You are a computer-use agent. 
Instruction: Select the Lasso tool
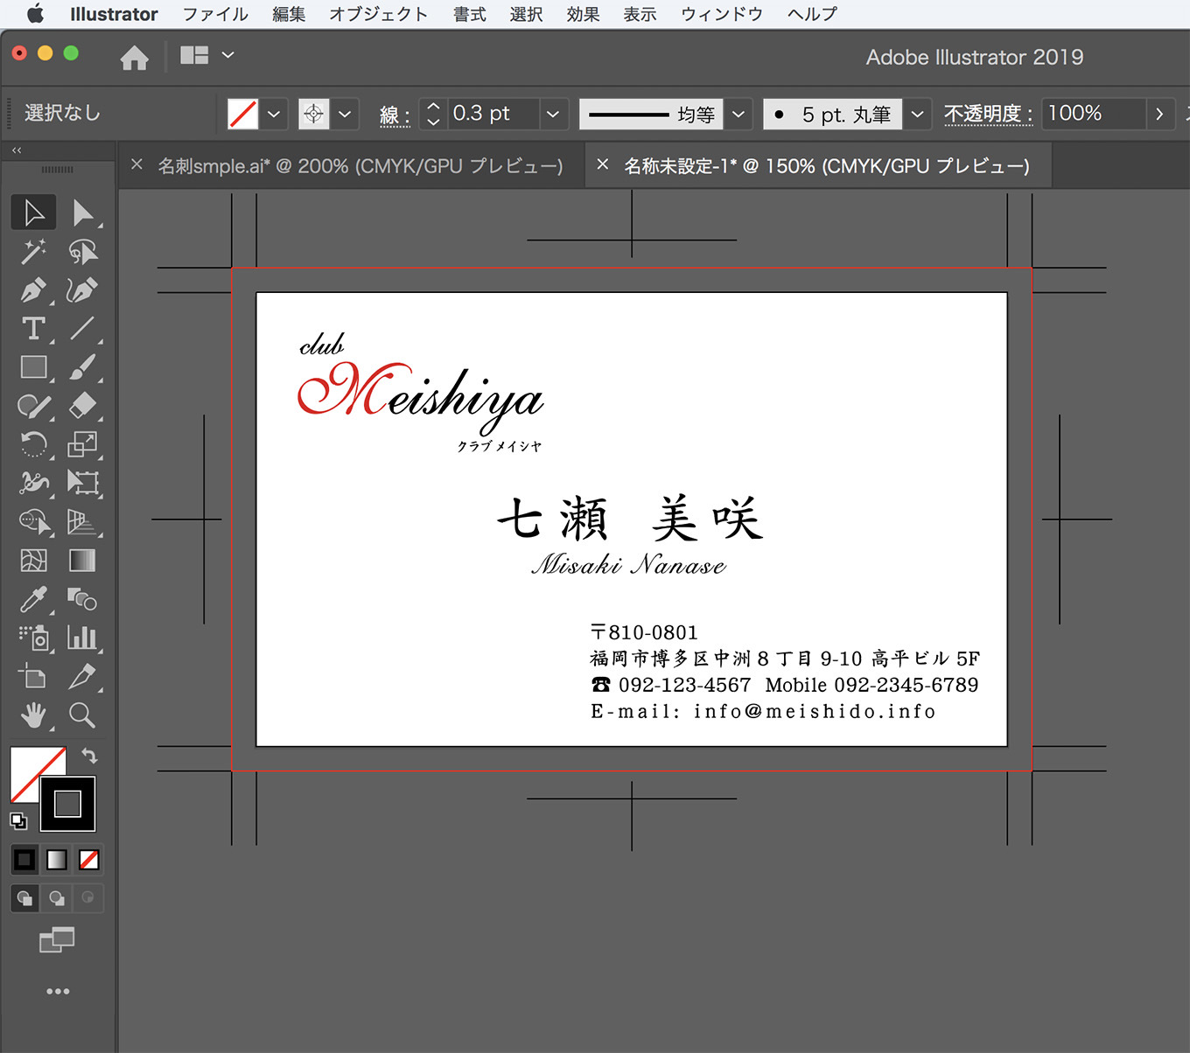pos(83,252)
